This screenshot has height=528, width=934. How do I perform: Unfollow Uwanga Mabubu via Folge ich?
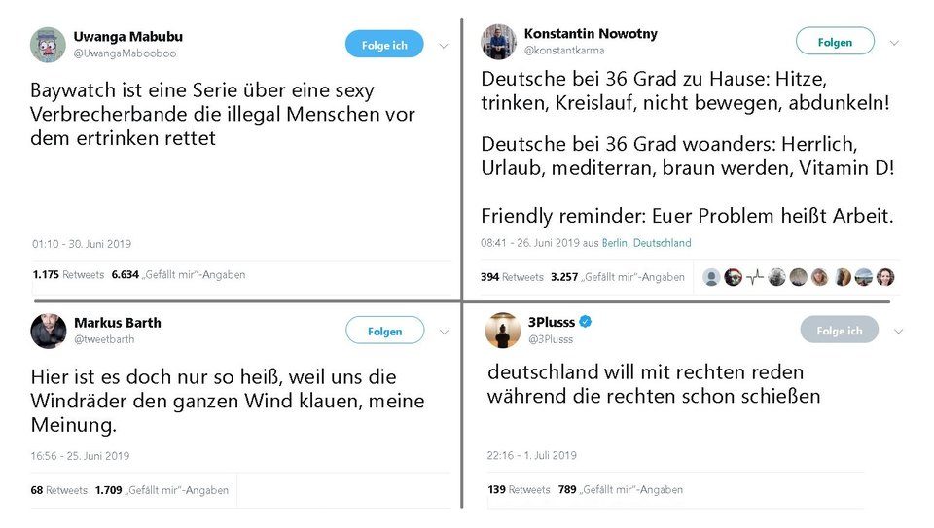tap(384, 45)
